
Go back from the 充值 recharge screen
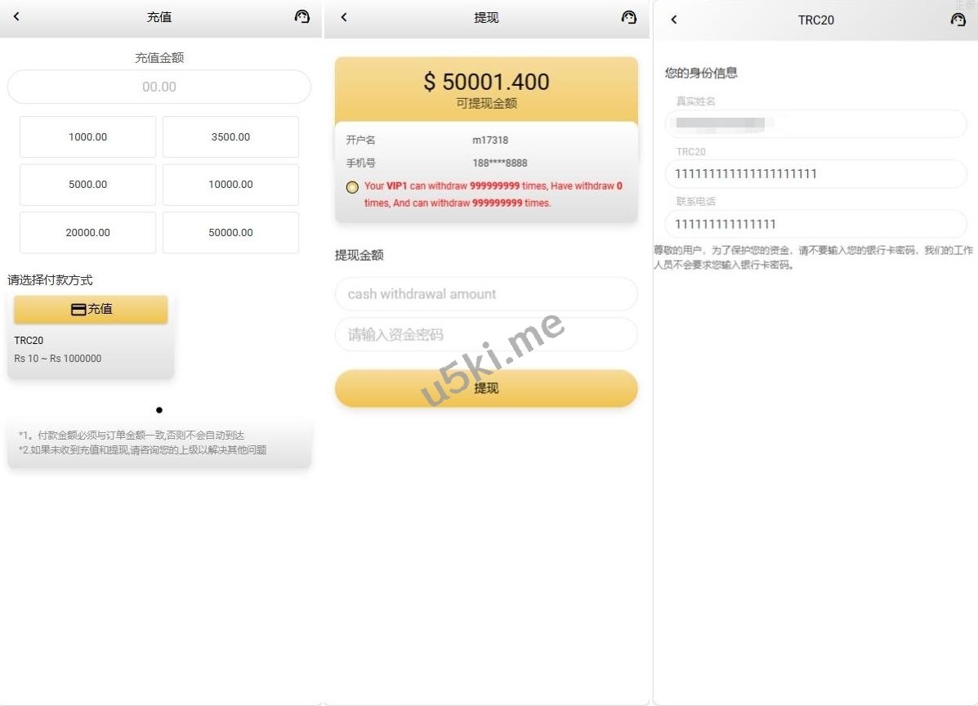(x=17, y=17)
